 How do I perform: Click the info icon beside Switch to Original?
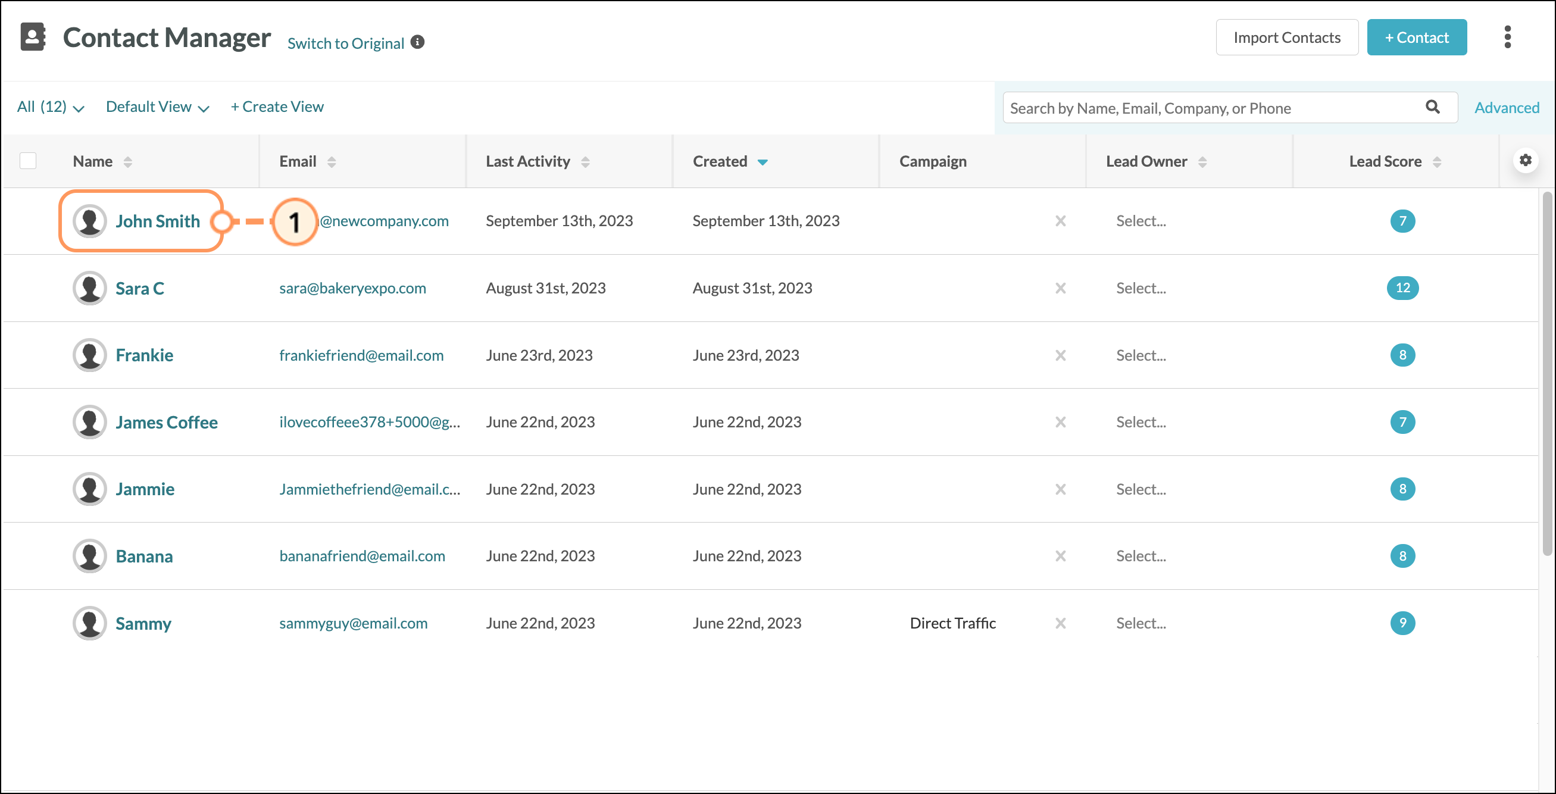point(417,42)
